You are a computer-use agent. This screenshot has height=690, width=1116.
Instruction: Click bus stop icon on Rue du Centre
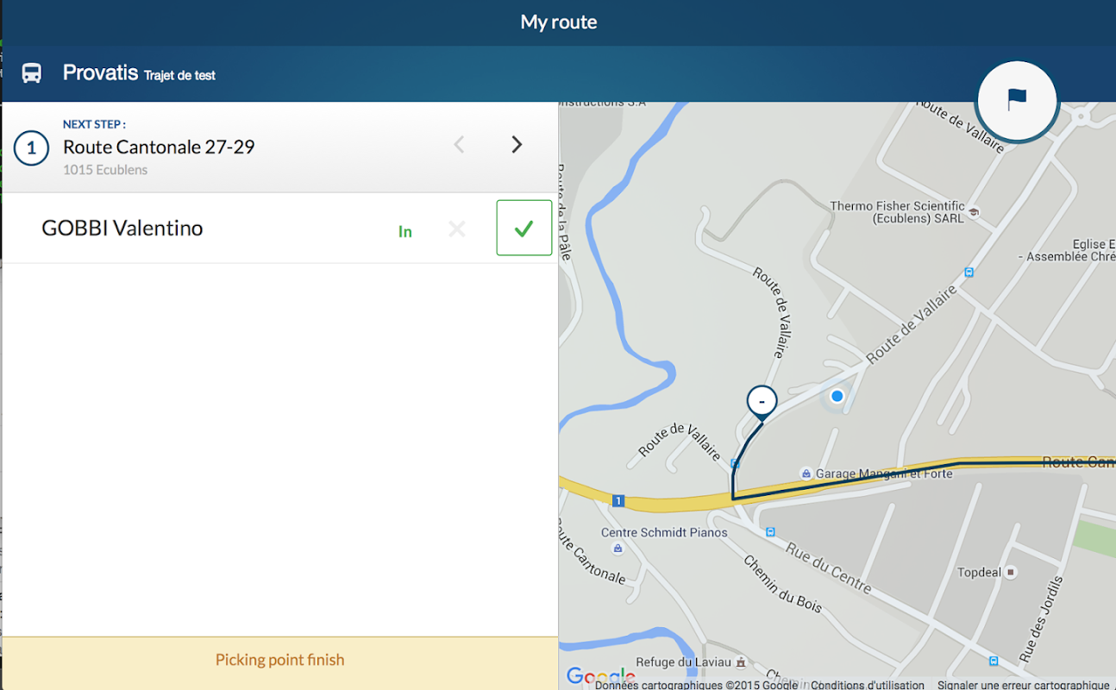(770, 532)
